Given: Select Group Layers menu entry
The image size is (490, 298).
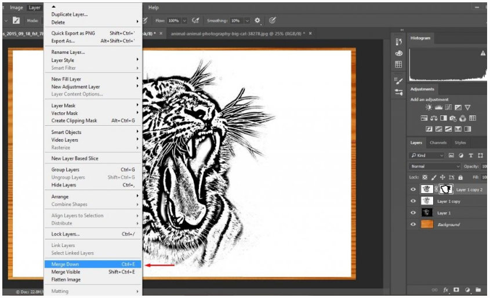Looking at the screenshot, I should click(x=93, y=170).
